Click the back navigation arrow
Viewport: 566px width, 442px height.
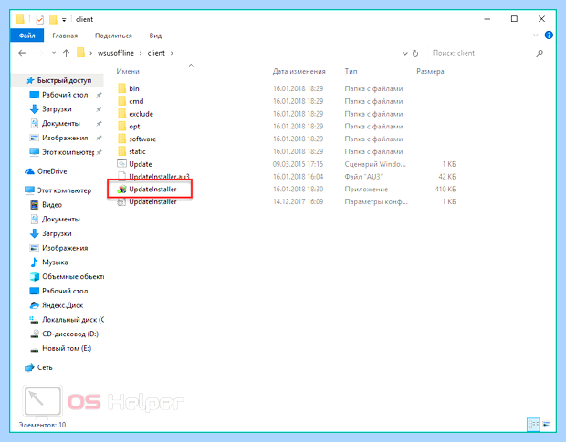(22, 53)
